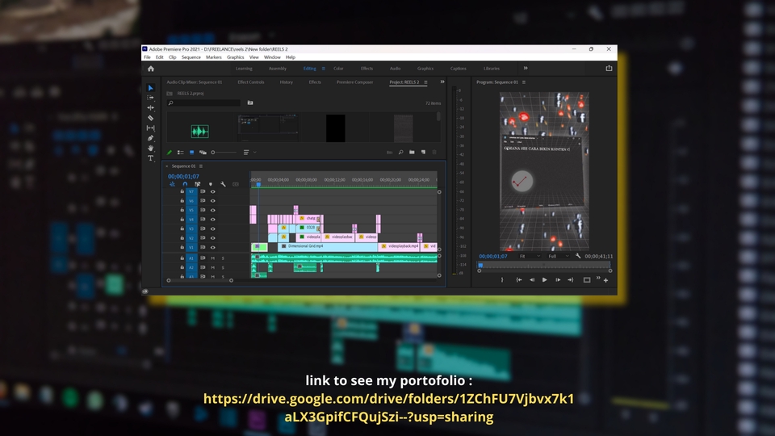Toggle sequence nest insert mode icon
Image resolution: width=775 pixels, height=436 pixels.
click(172, 184)
